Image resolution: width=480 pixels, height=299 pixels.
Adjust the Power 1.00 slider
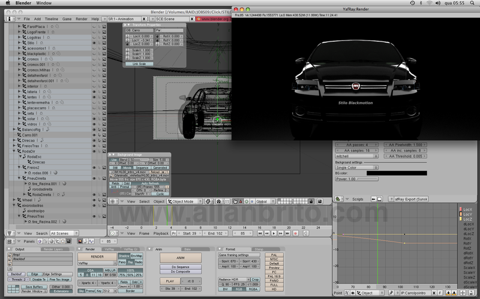tap(356, 179)
